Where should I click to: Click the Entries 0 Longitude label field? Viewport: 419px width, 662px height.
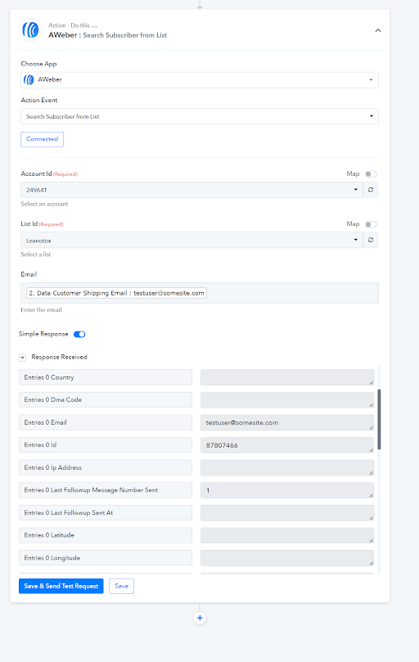106,558
